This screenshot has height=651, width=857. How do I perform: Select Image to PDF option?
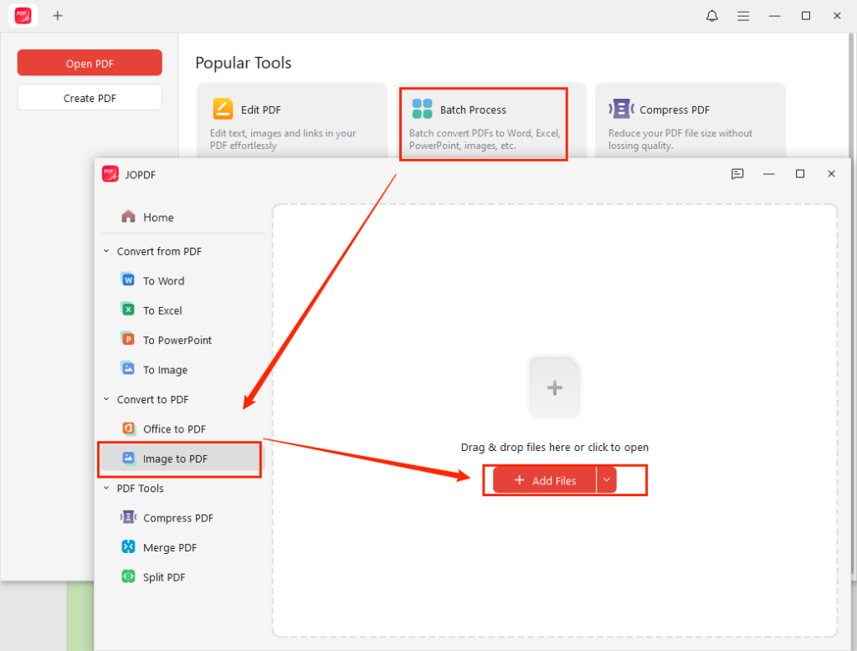181,459
